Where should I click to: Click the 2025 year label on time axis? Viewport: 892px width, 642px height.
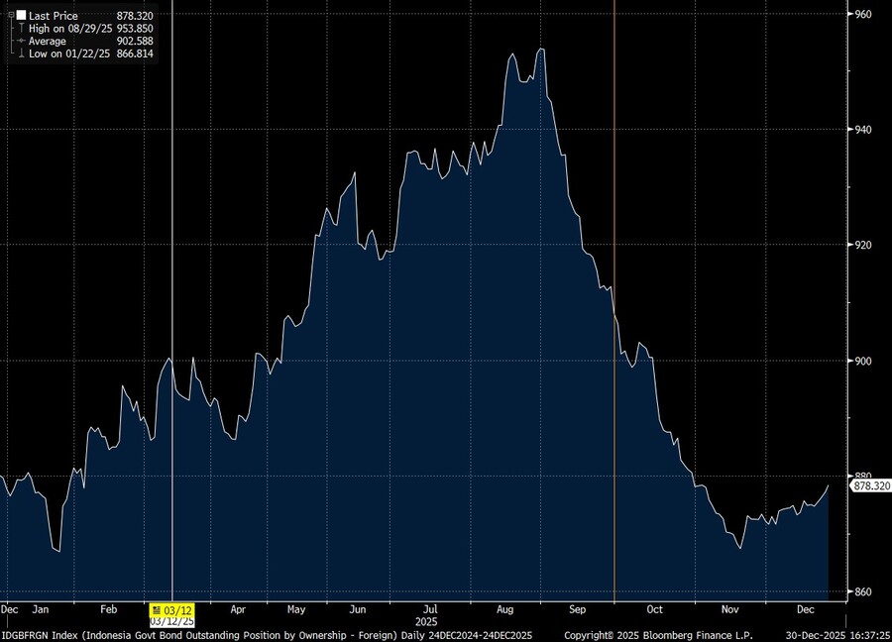tap(426, 621)
